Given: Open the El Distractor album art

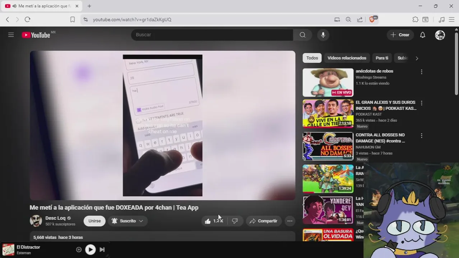Looking at the screenshot, I should pos(8,249).
